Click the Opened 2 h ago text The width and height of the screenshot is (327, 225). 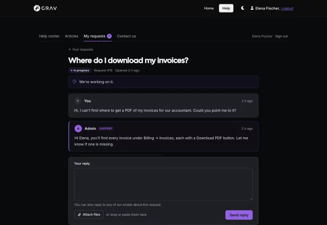(x=127, y=70)
